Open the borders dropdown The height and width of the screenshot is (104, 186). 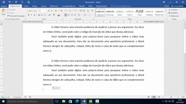click(92, 15)
